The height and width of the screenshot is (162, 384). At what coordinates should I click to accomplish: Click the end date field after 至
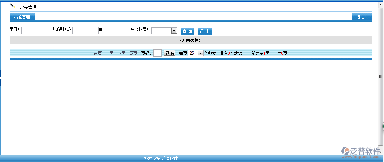click(x=116, y=31)
